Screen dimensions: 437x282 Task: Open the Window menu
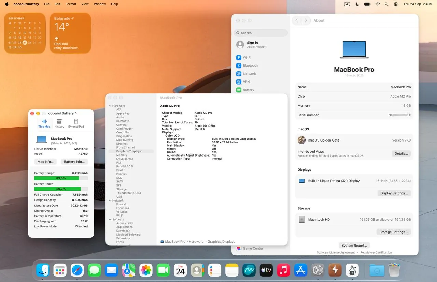point(100,4)
